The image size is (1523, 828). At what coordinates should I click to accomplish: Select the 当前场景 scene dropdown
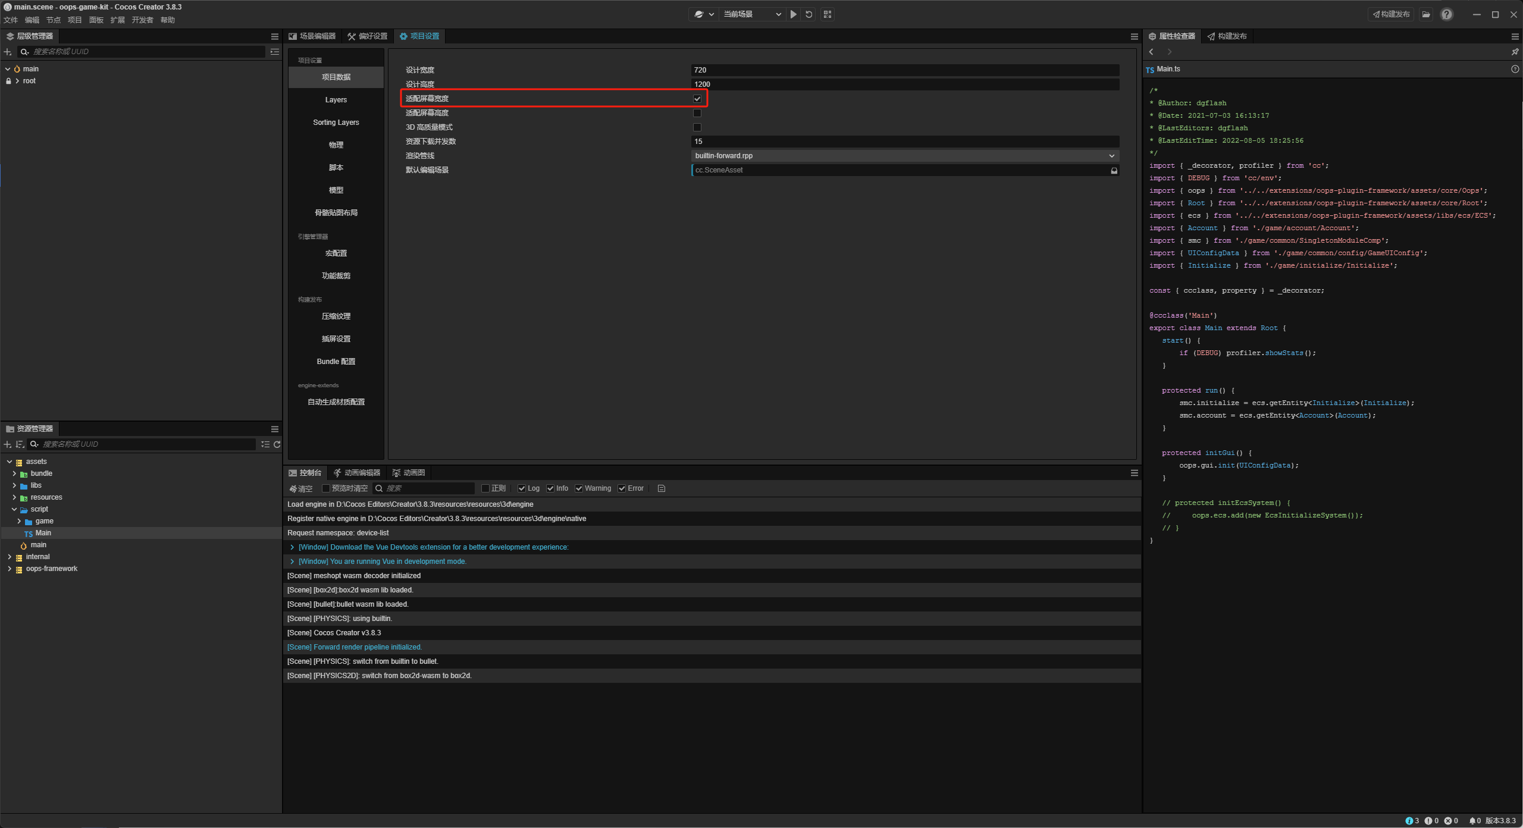pyautogui.click(x=751, y=14)
